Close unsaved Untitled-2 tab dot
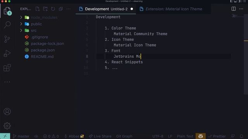 tap(132, 9)
